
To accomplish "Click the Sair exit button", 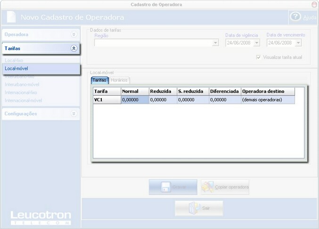I will (x=199, y=208).
